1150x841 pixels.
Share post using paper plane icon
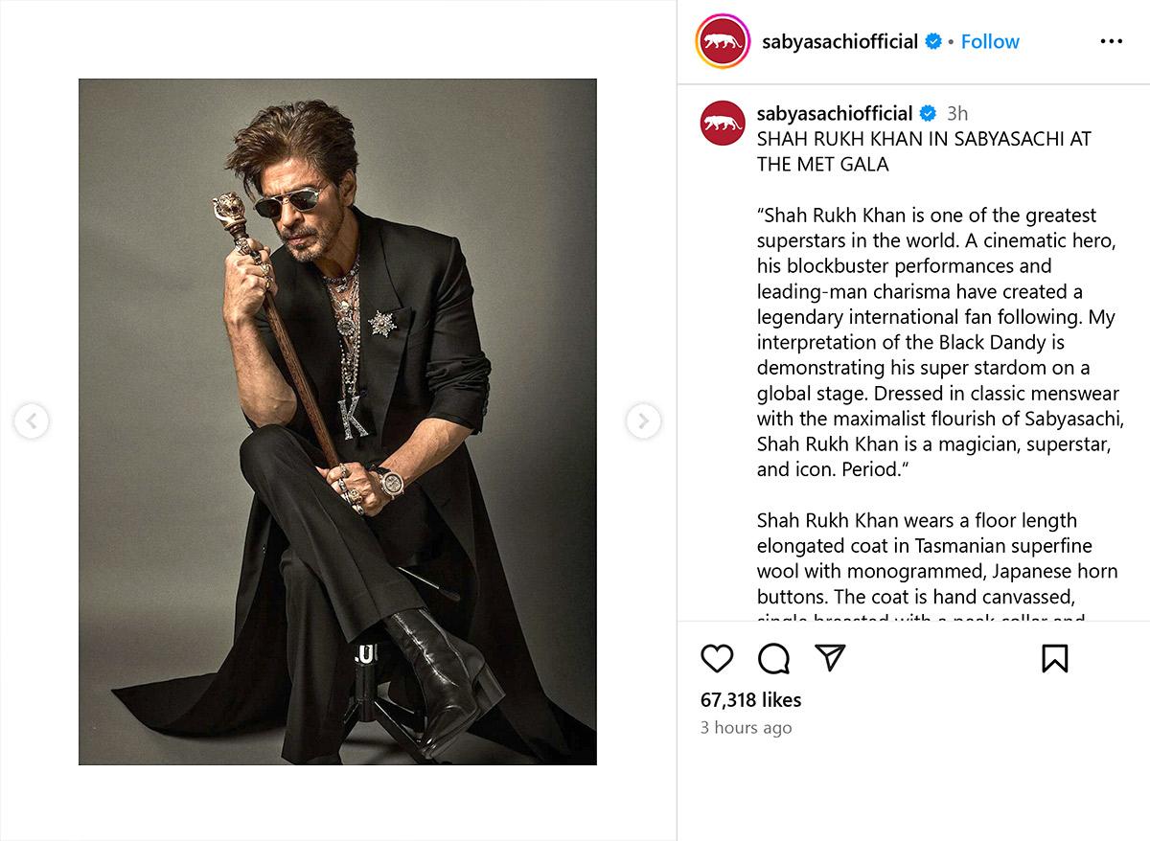830,657
